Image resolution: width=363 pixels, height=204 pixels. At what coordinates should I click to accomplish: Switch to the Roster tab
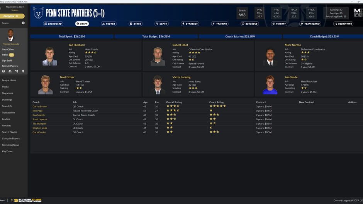point(109,24)
